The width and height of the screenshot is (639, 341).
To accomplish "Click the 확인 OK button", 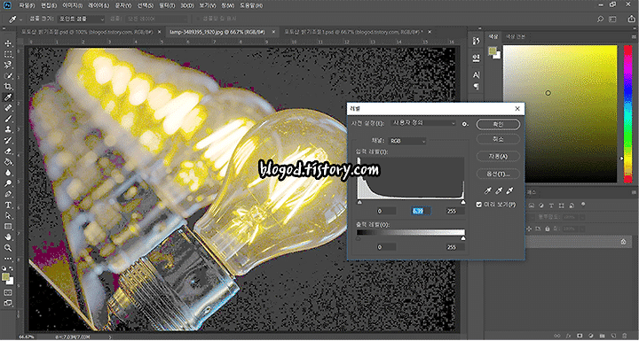I will click(x=498, y=125).
